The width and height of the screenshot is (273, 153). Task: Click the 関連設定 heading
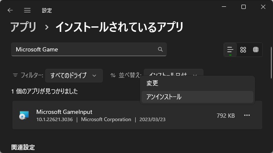click(23, 147)
